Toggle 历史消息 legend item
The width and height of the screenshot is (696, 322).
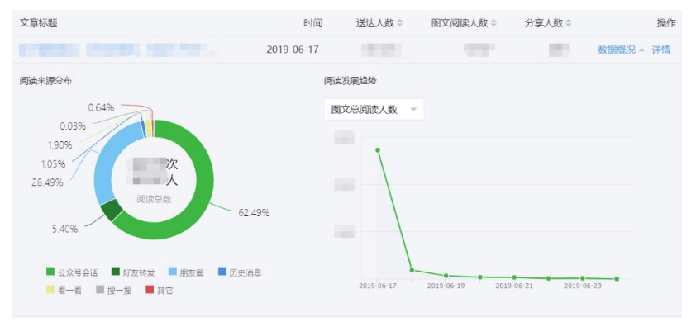240,272
